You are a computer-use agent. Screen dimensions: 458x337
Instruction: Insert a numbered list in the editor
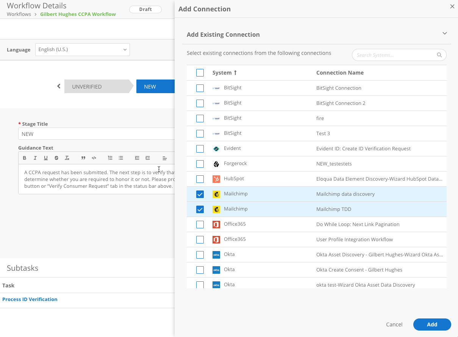[110, 158]
